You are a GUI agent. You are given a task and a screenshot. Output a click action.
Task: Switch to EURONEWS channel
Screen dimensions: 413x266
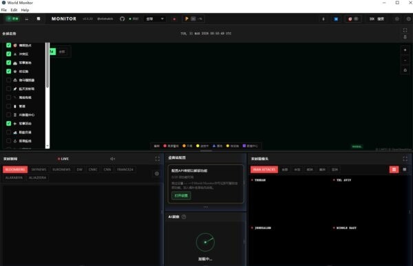[61, 170]
